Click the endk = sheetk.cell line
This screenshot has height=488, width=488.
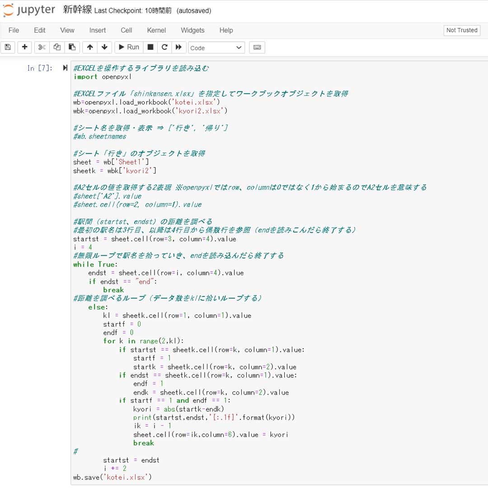coord(211,393)
